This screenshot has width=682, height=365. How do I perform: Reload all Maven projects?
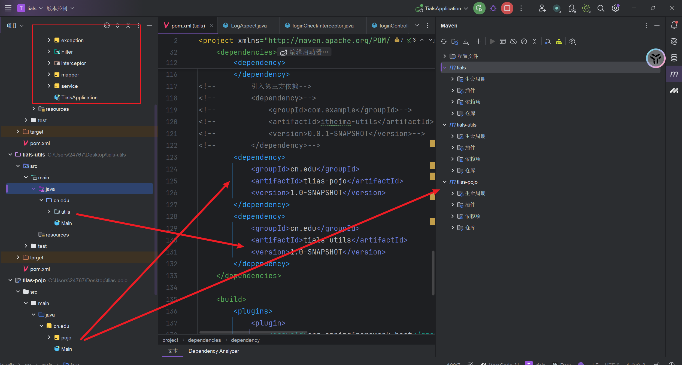[444, 41]
